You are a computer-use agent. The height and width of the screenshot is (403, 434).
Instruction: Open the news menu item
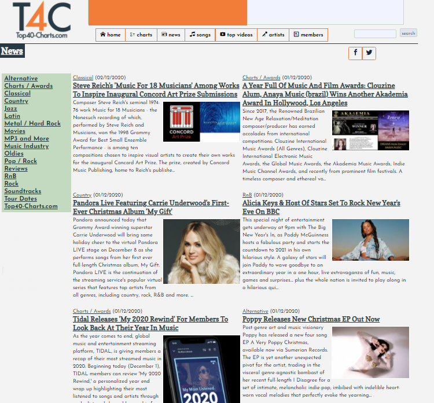(x=171, y=35)
